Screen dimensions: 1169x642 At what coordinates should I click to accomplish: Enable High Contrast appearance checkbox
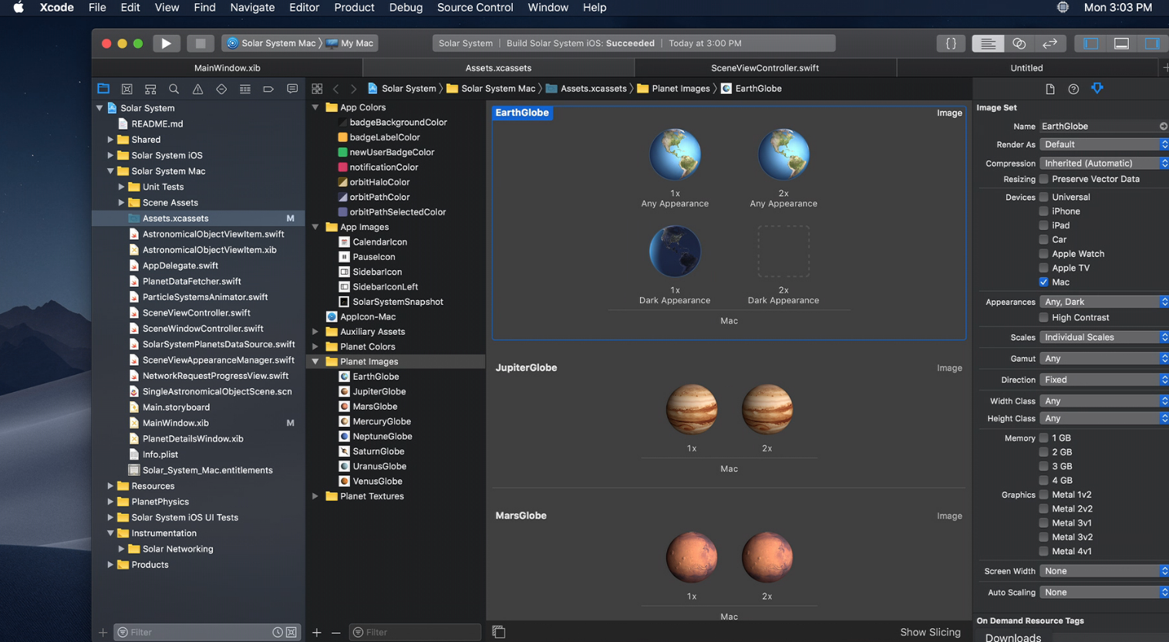click(x=1043, y=317)
